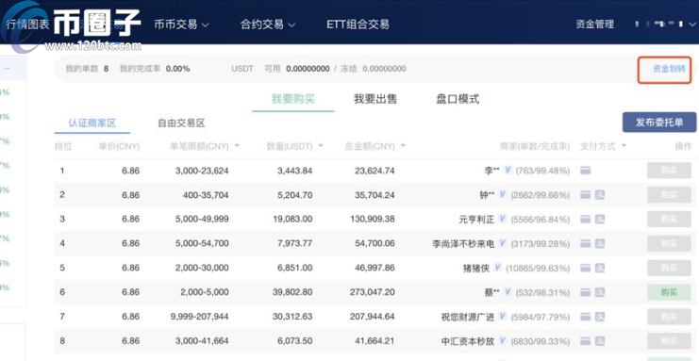Image resolution: width=699 pixels, height=361 pixels.
Task: Click Alipay icon in 钟** row
Action: 600,195
